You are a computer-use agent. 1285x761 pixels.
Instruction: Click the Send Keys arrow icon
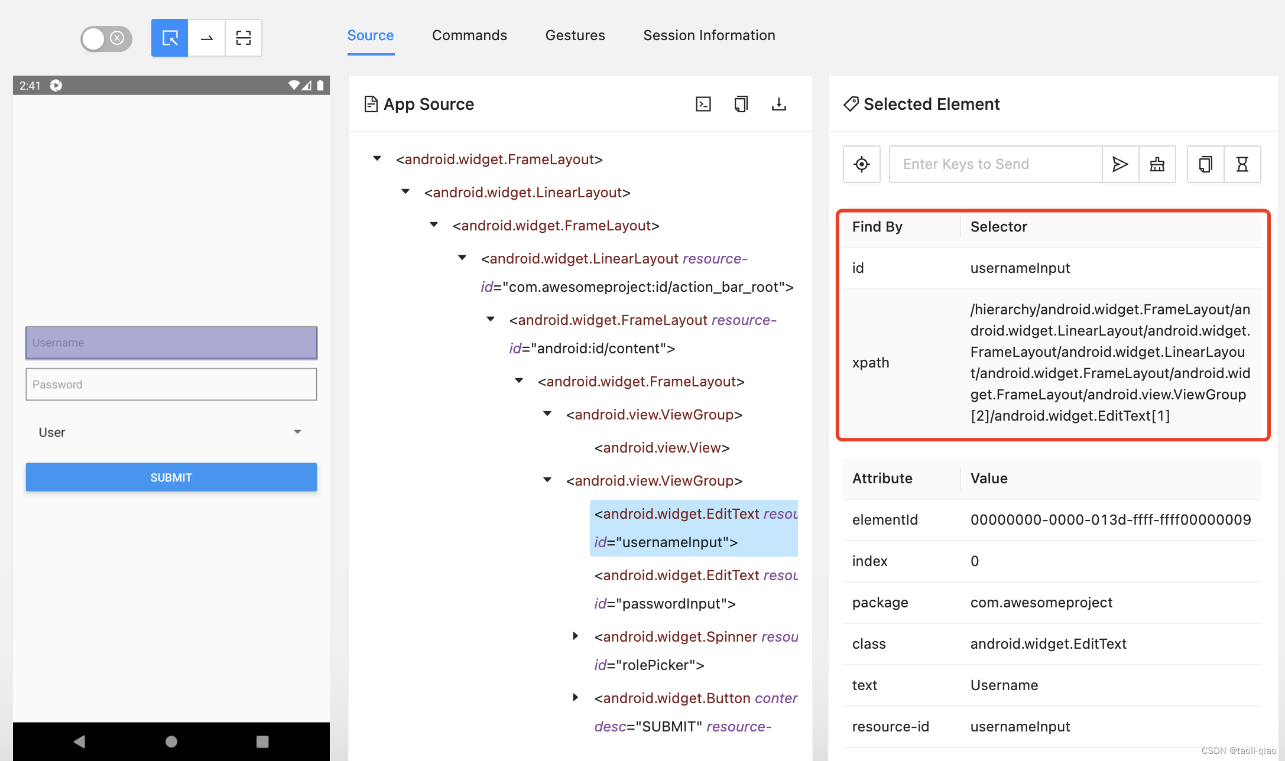pyautogui.click(x=1119, y=164)
